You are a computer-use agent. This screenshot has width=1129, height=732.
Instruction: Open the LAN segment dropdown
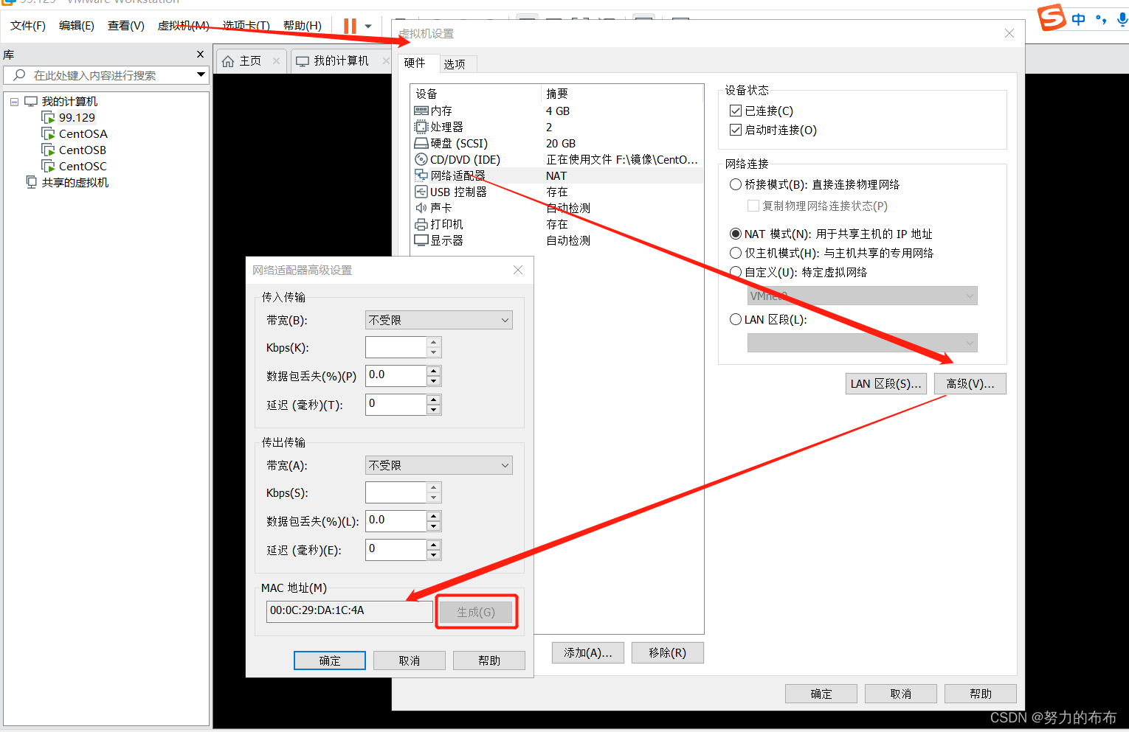pos(862,343)
